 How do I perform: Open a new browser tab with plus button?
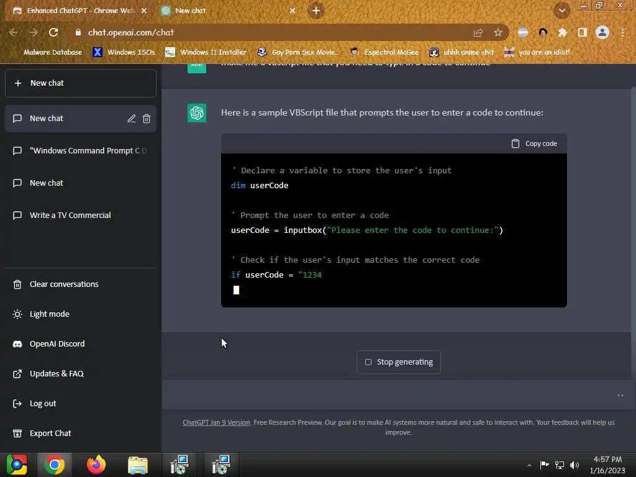316,11
